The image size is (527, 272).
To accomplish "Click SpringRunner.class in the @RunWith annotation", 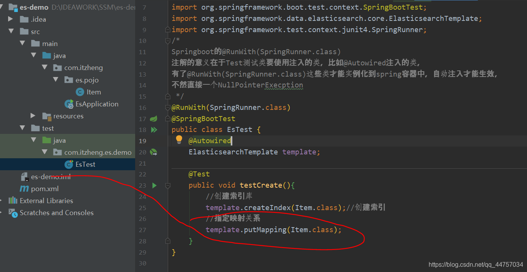I will click(248, 107).
